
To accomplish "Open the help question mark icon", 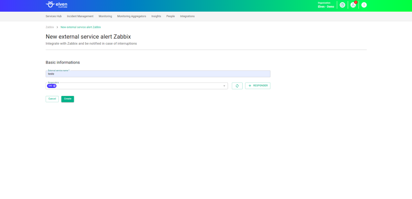I will [x=342, y=5].
